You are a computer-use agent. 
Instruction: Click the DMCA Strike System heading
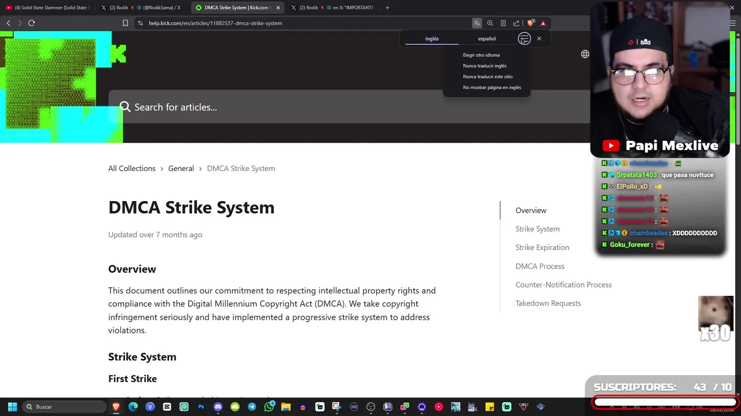click(x=191, y=207)
